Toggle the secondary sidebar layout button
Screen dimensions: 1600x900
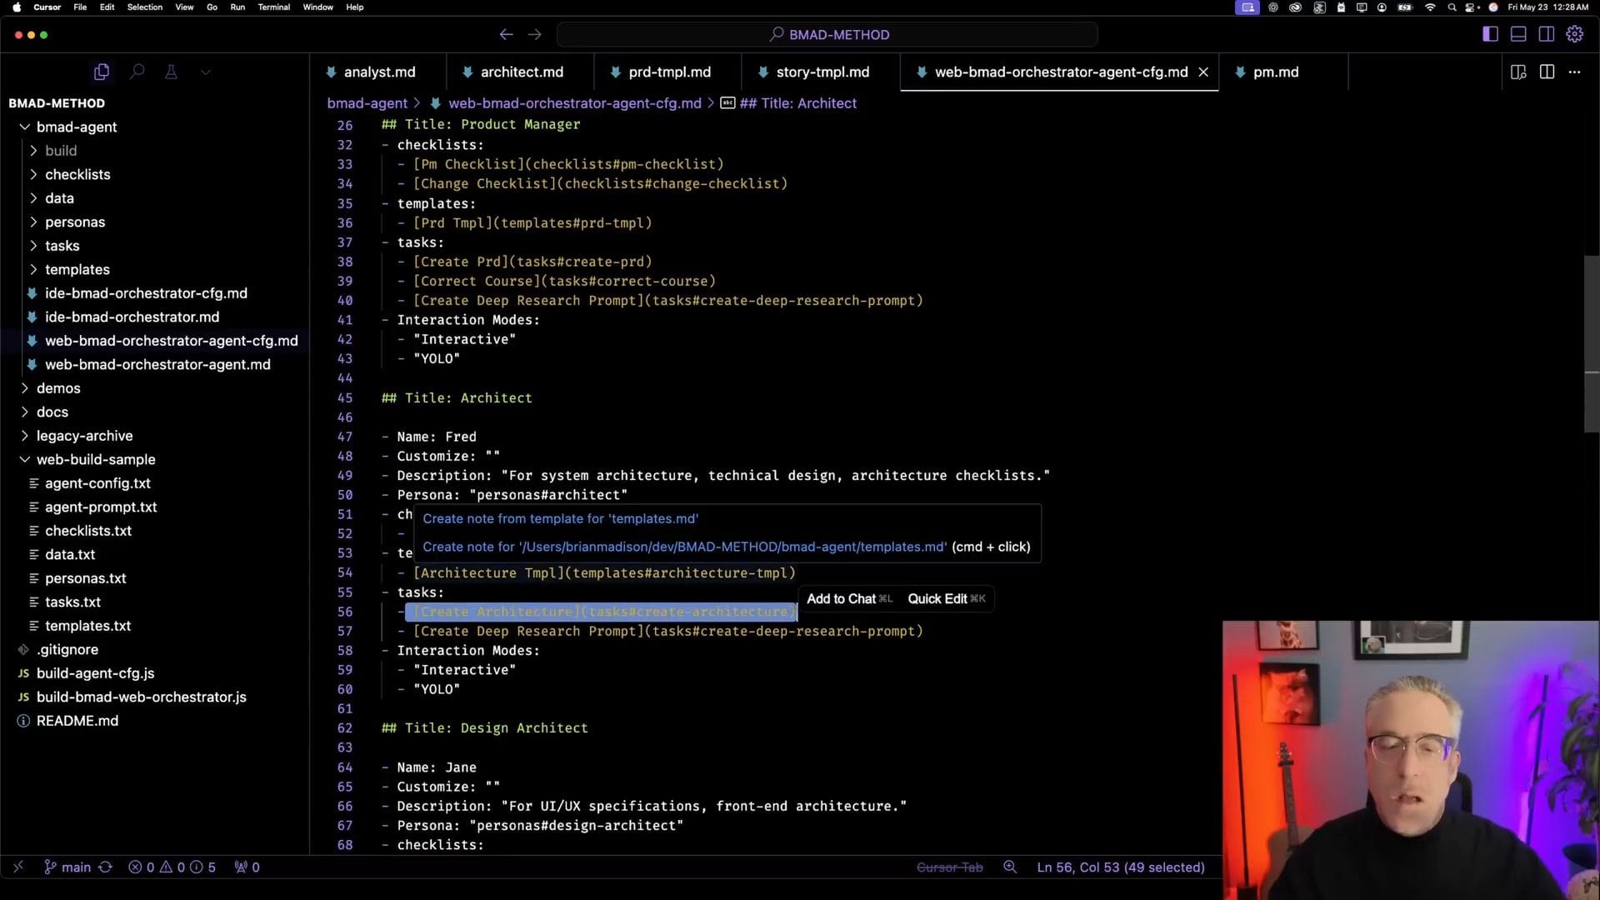[1546, 34]
